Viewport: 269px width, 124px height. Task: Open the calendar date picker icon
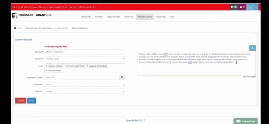pyautogui.click(x=122, y=77)
